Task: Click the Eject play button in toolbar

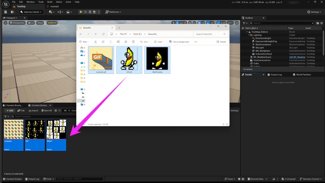Action: click(94, 12)
